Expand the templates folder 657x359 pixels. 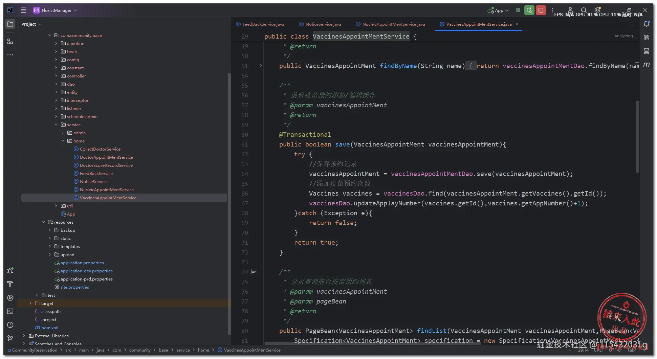tap(50, 246)
